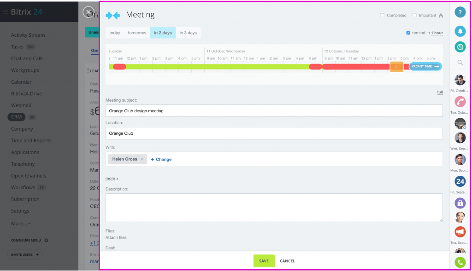The image size is (472, 271).
Task: Open the red megaphone icon chat
Action: 460,232
